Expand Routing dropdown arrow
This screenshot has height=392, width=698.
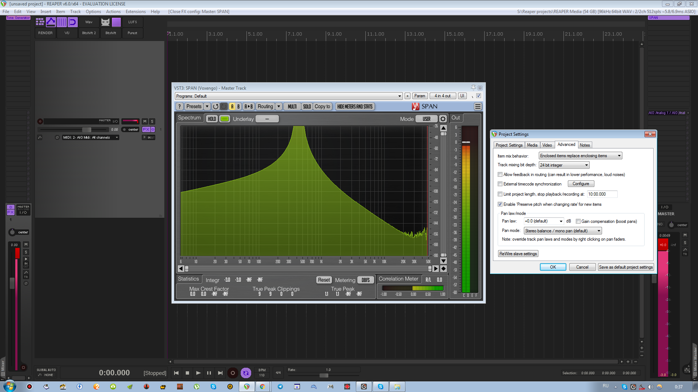click(x=278, y=106)
